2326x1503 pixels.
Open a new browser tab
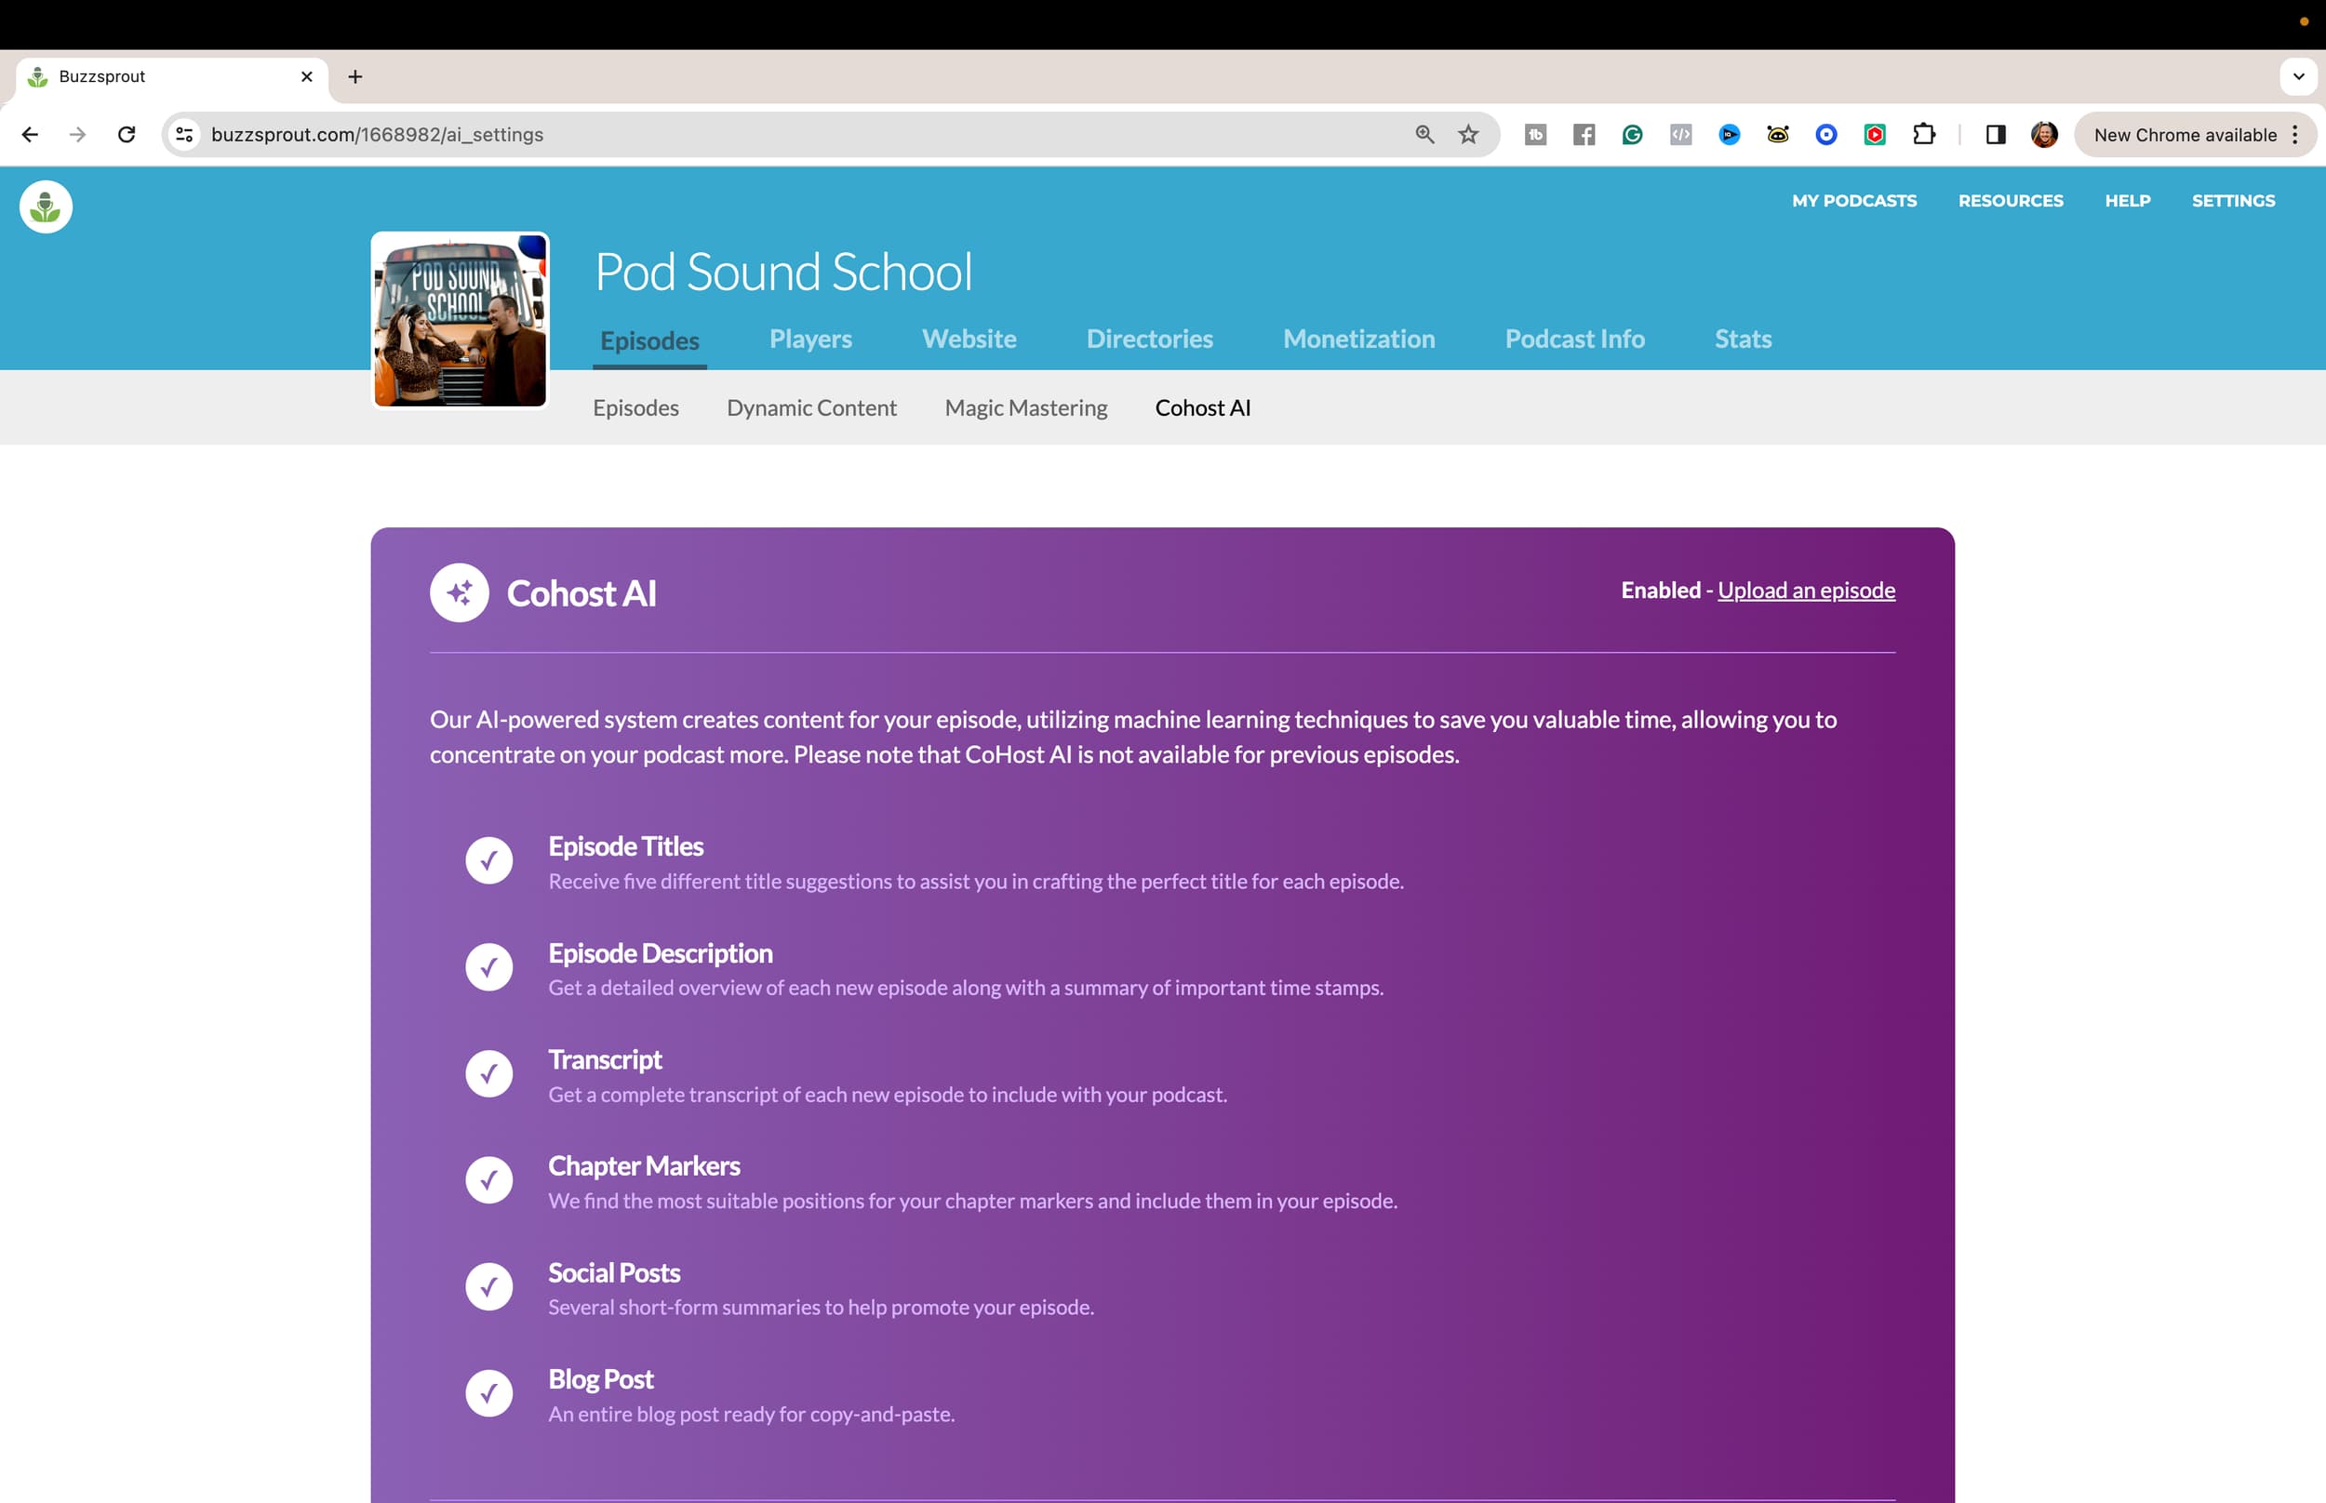[355, 76]
